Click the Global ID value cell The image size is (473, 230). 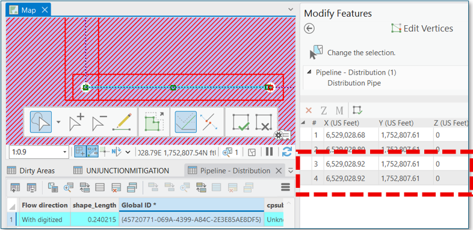click(191, 220)
